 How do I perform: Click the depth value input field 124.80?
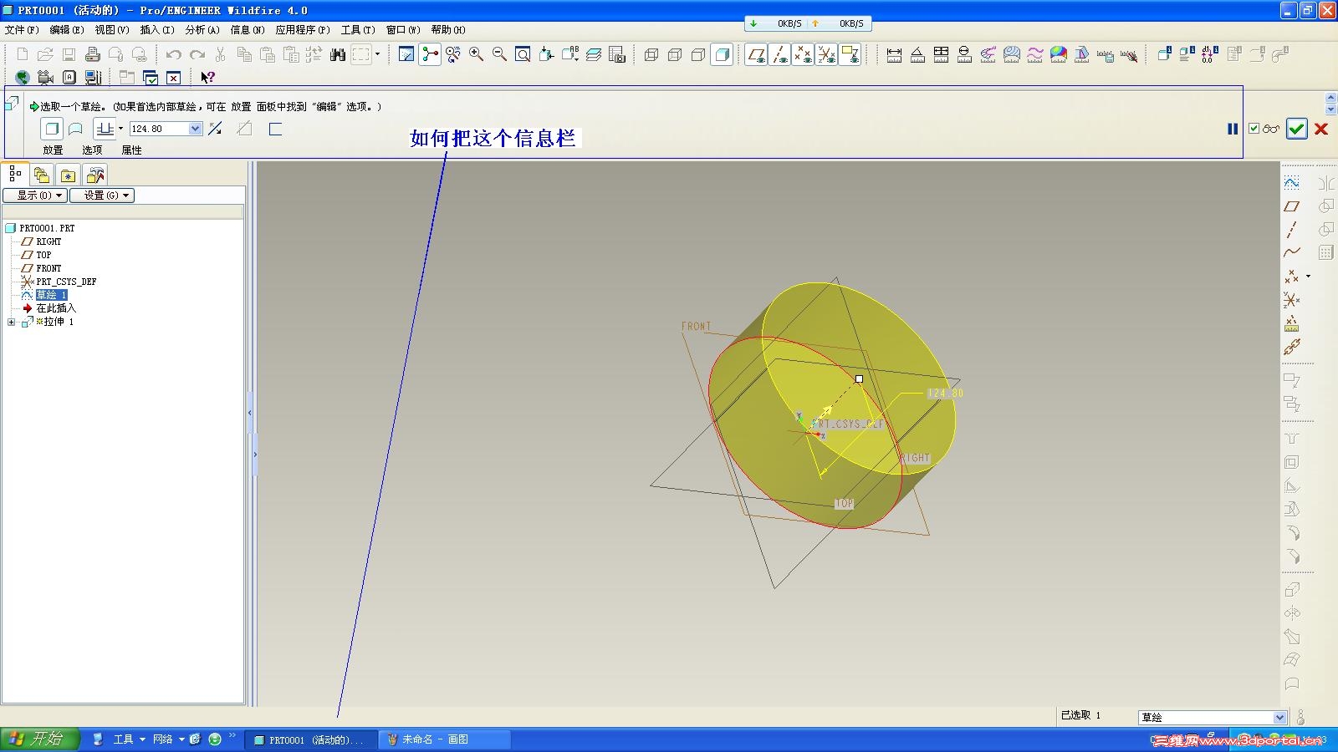point(159,129)
